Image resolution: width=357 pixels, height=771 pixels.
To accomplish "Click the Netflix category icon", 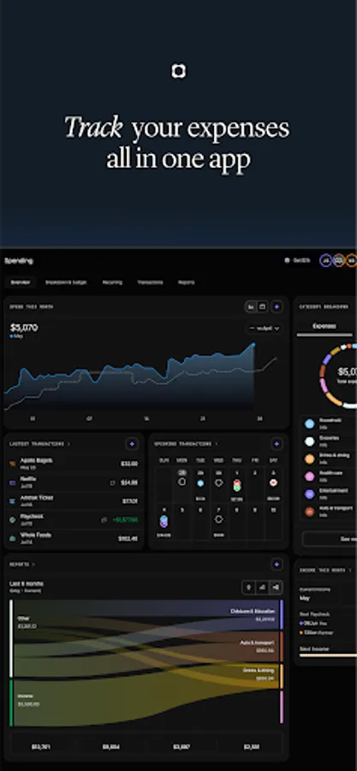I will point(13,483).
